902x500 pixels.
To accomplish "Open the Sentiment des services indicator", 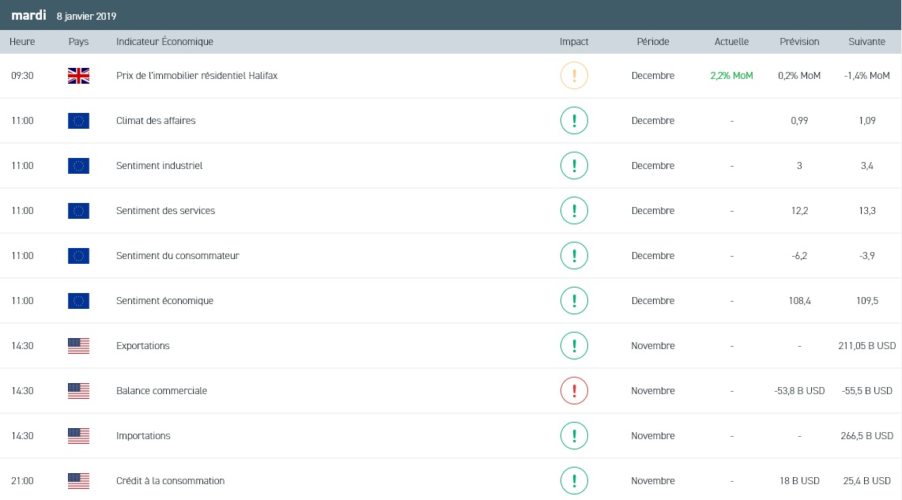I will [x=165, y=211].
